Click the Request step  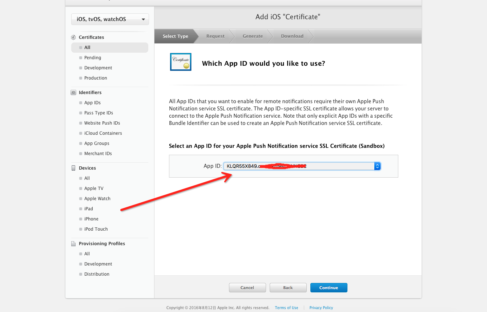point(216,36)
